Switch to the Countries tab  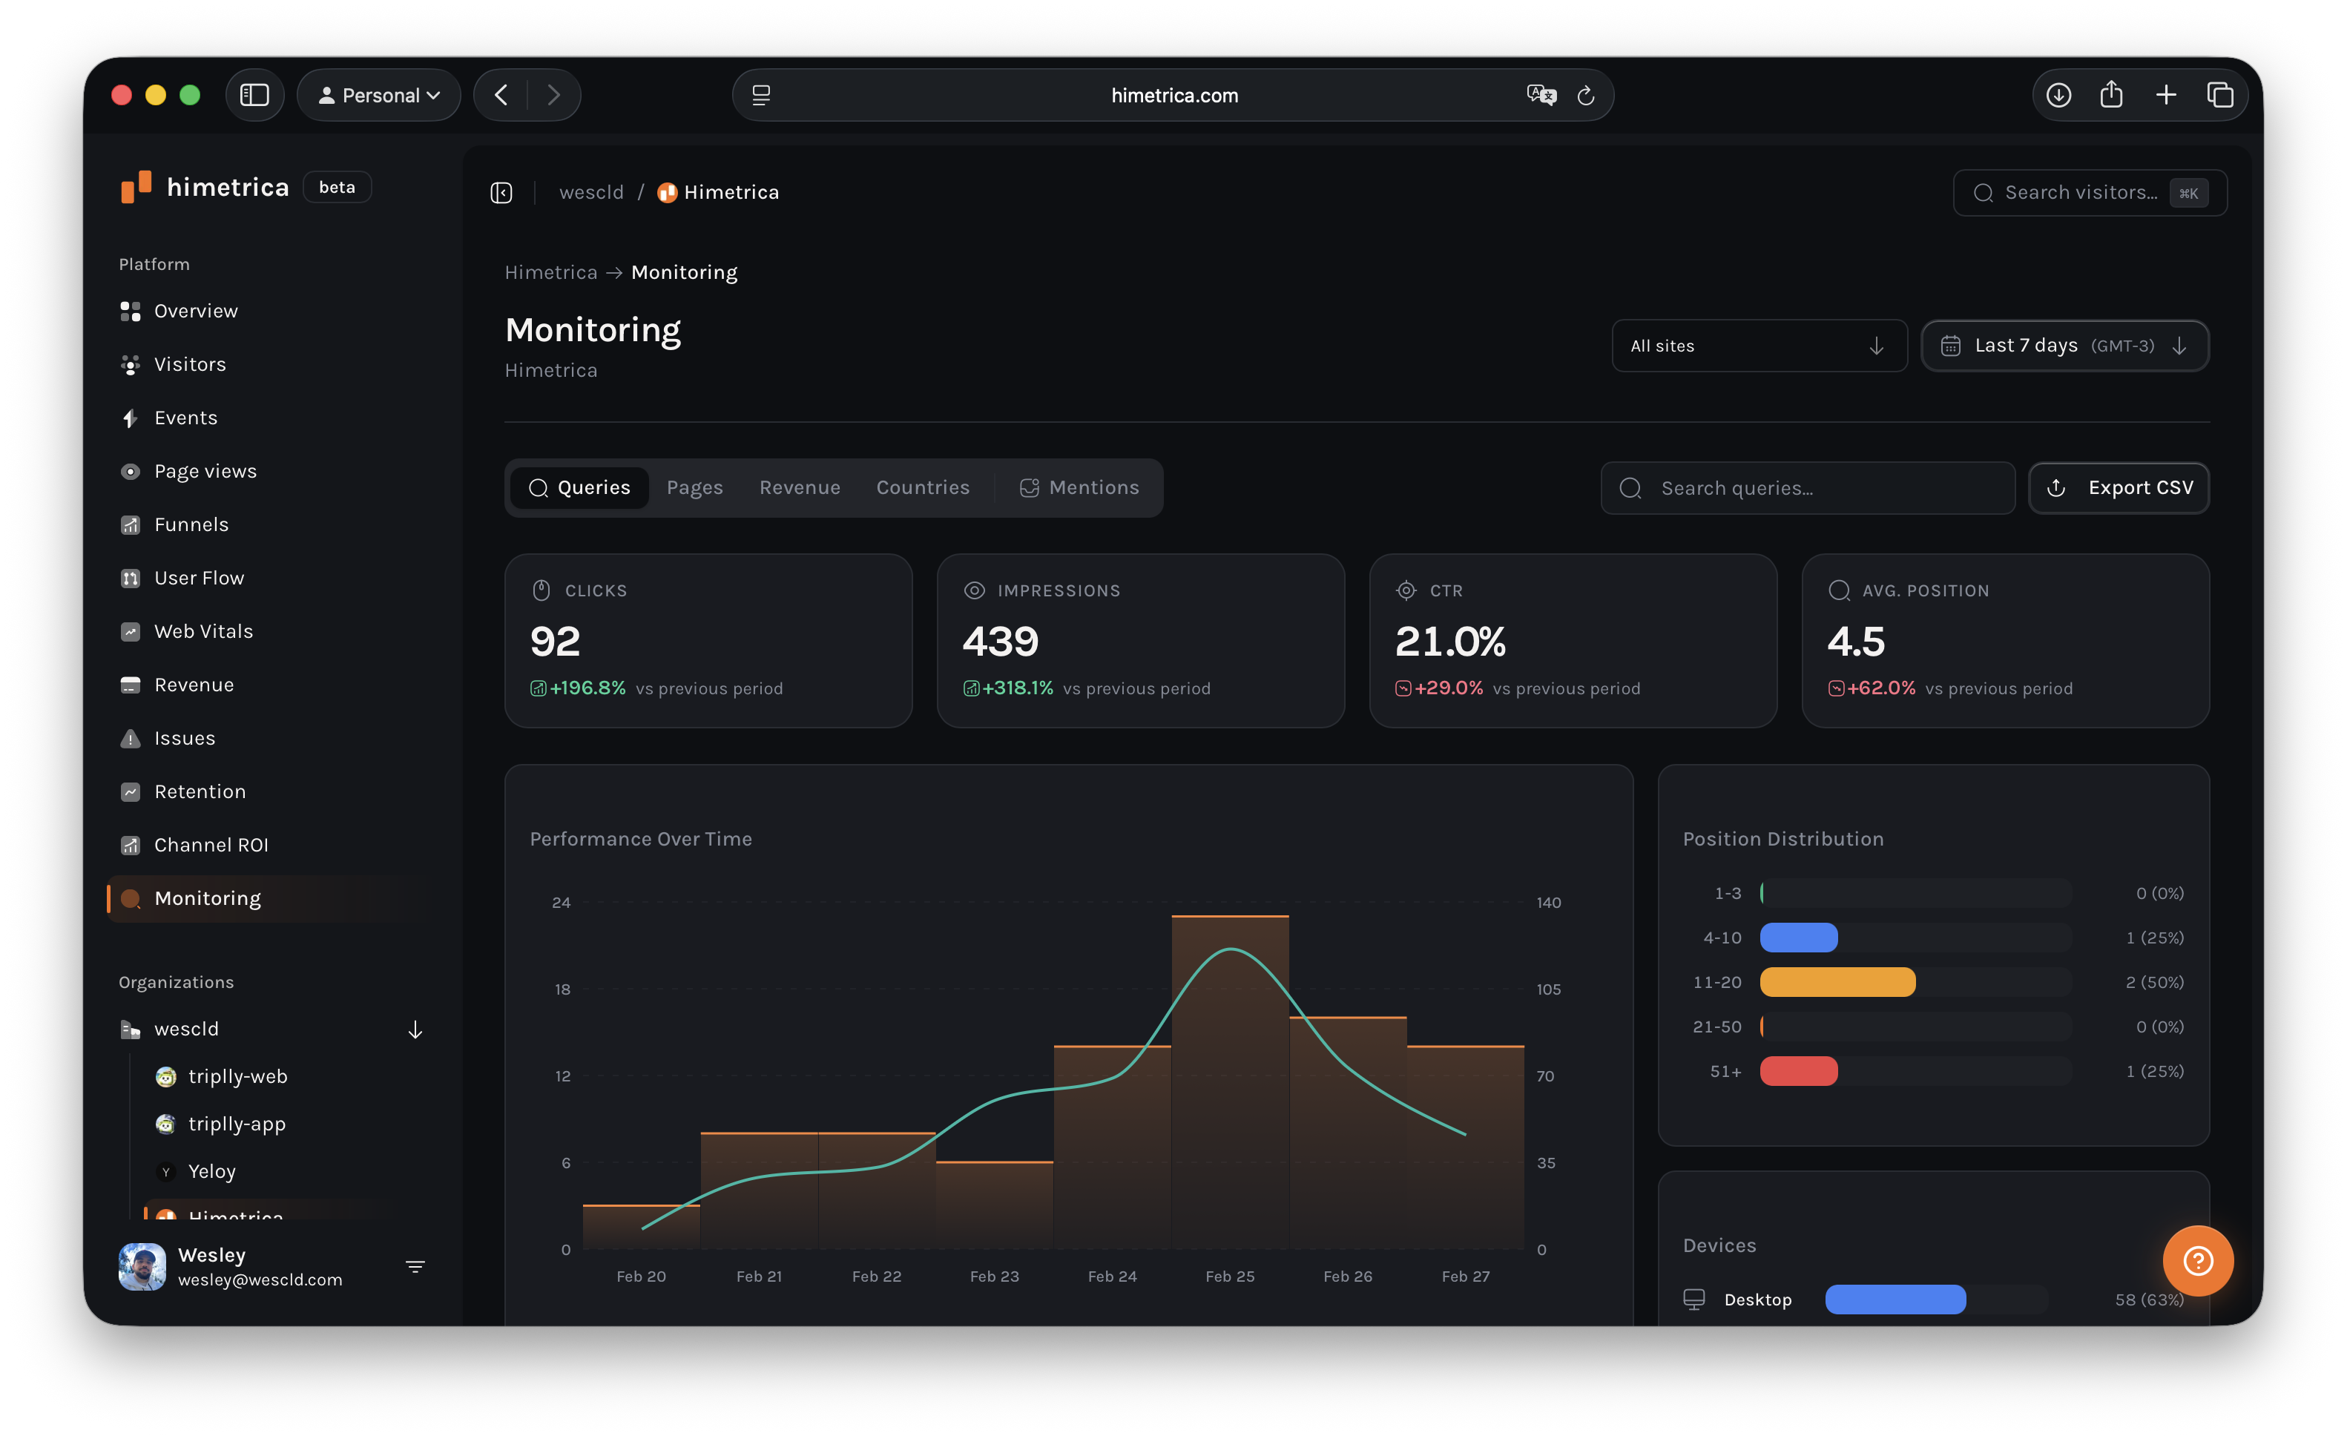[922, 487]
